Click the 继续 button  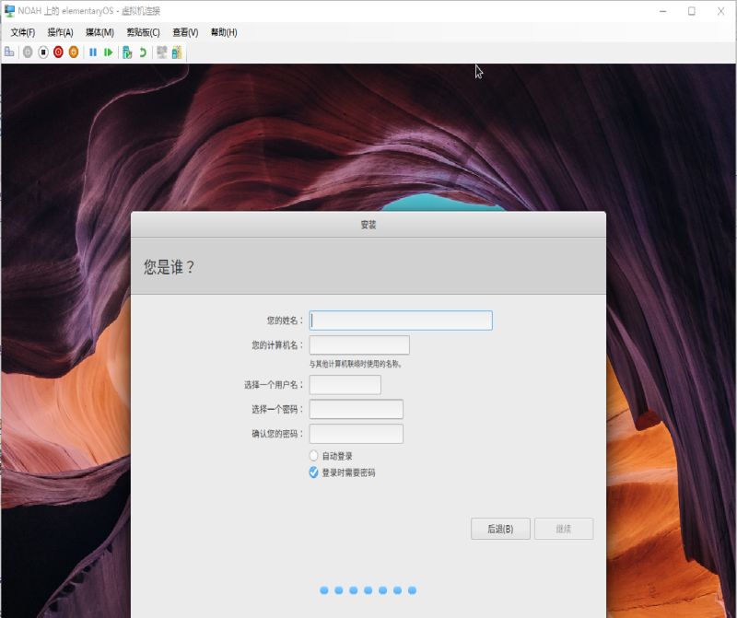click(564, 529)
